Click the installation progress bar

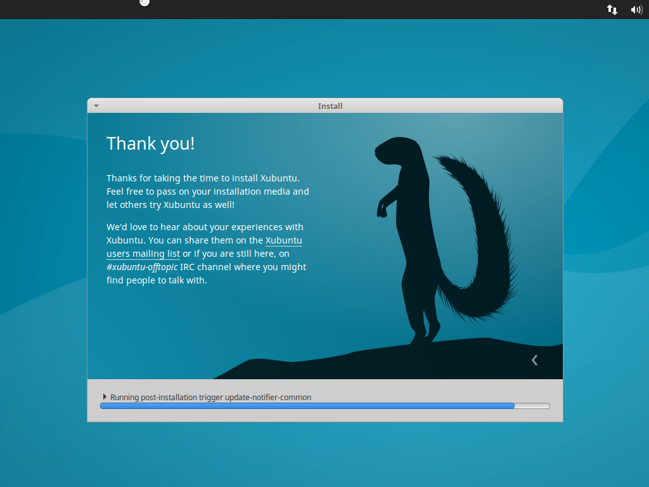(325, 406)
